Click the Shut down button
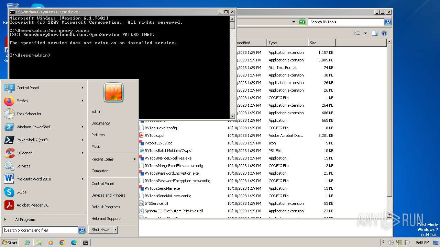The image size is (440, 247). 101,230
